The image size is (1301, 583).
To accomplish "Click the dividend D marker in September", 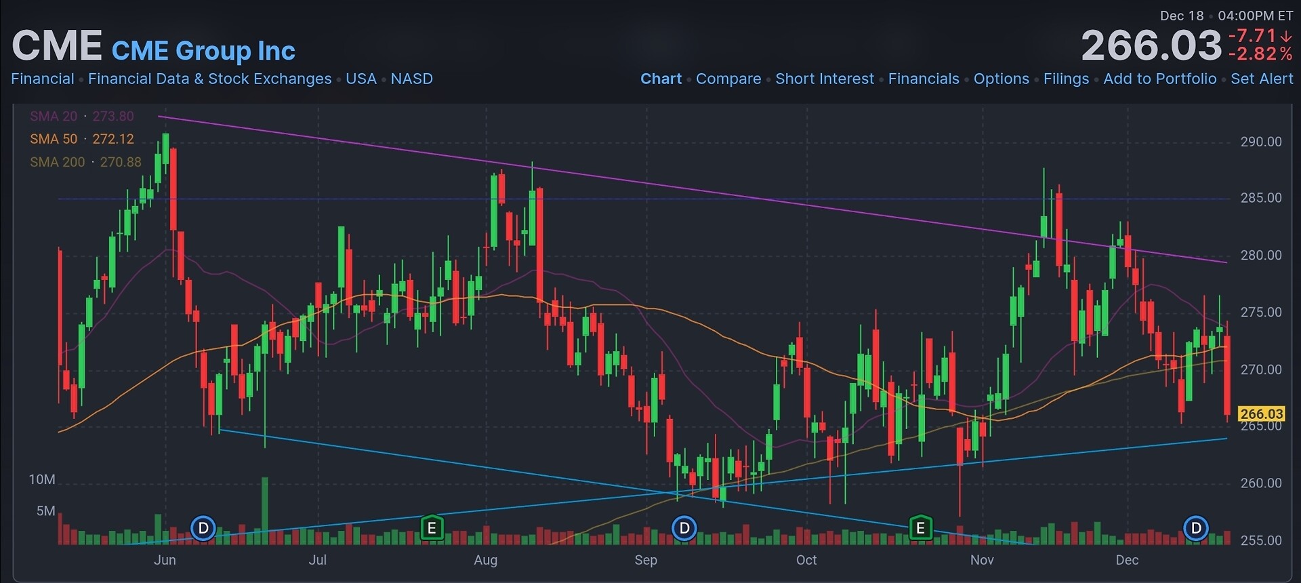I will click(684, 527).
